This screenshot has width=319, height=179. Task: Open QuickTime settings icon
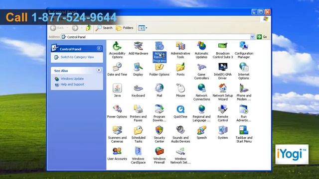(x=180, y=111)
